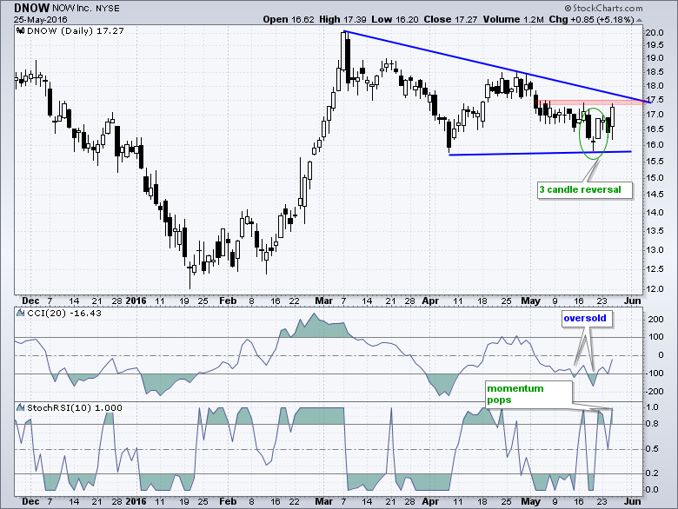This screenshot has width=678, height=509.
Task: Click the area-chart icon beside StochRSI(10)
Action: tap(20, 407)
